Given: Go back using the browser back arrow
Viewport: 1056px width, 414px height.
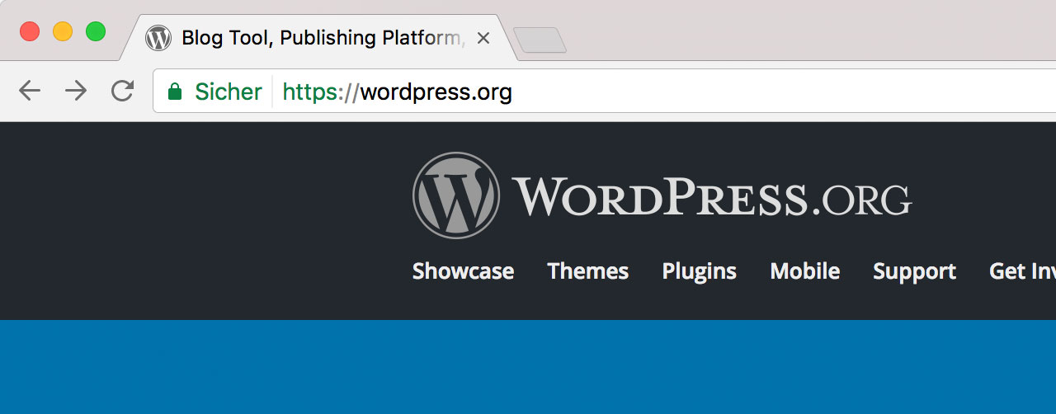Looking at the screenshot, I should click(30, 91).
